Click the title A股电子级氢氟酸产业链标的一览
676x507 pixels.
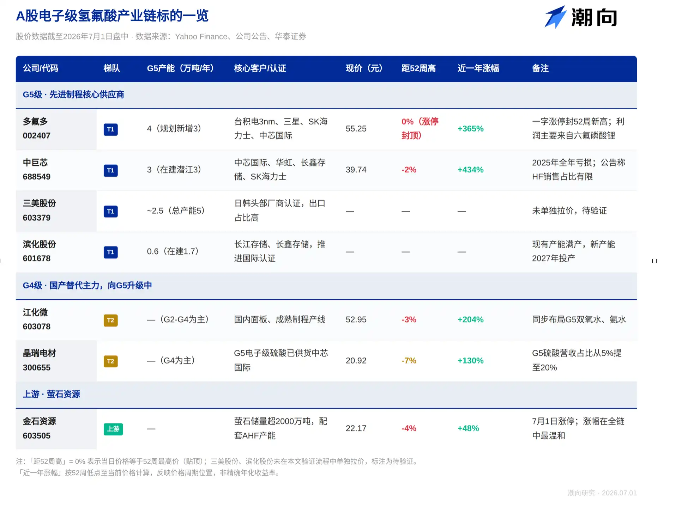pos(112,16)
